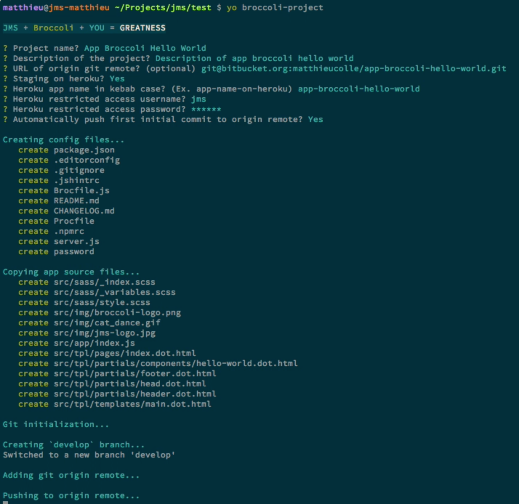Click the 'JMS + Broccoli + YOU = GREATNESS' banner
This screenshot has width=519, height=504.
pos(84,28)
